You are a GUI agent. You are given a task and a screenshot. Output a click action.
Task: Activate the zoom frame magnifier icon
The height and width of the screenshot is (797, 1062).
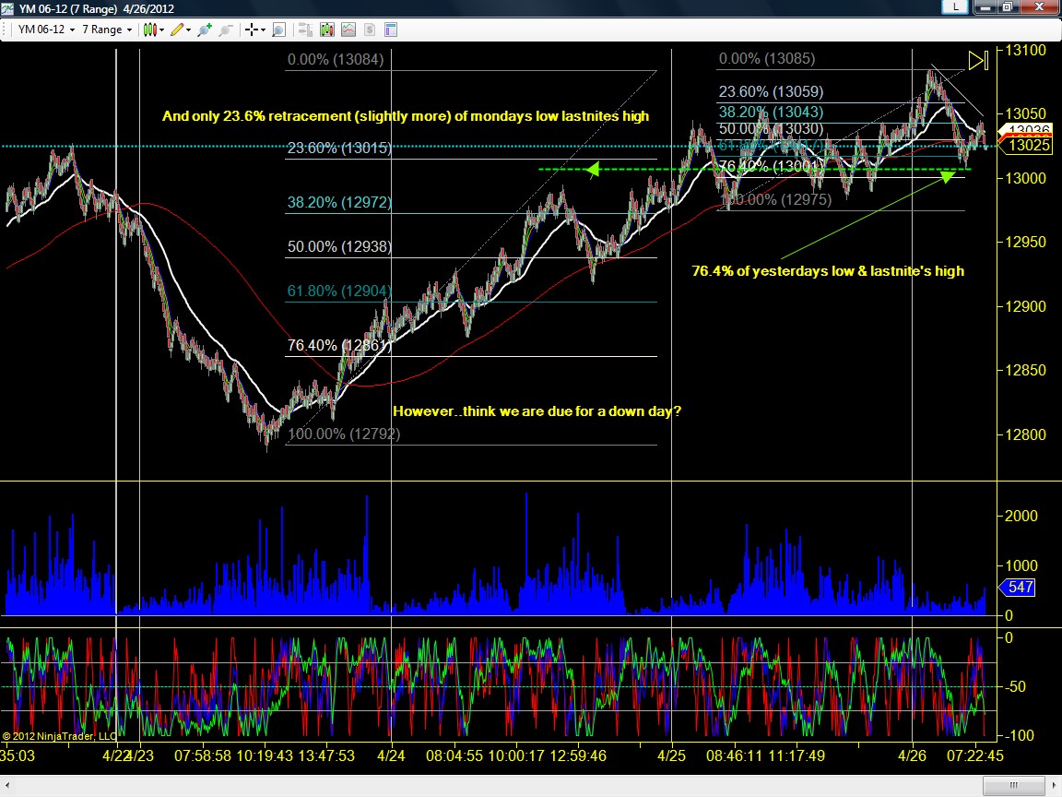(x=278, y=30)
